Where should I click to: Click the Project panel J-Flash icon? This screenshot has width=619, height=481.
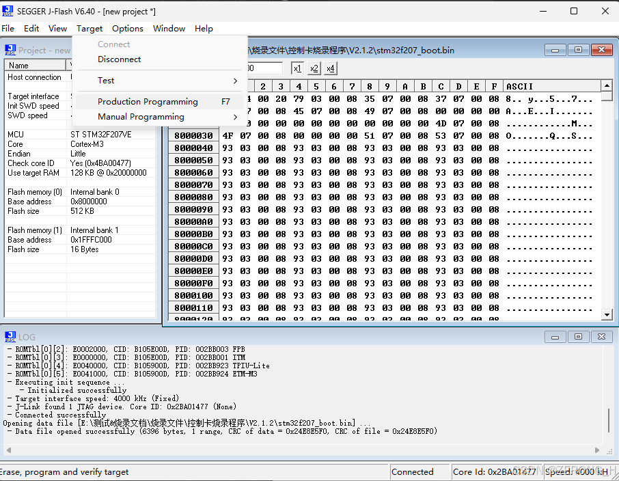[10, 50]
